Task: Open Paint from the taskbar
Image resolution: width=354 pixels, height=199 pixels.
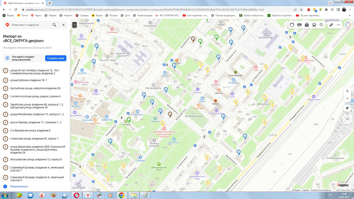Action: [145, 195]
